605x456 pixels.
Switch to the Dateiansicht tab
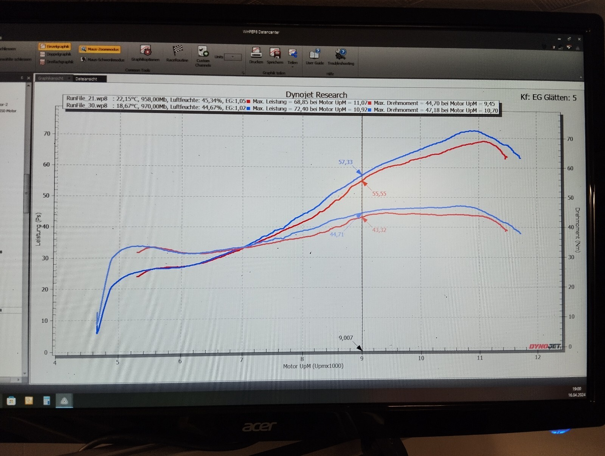[x=87, y=79]
